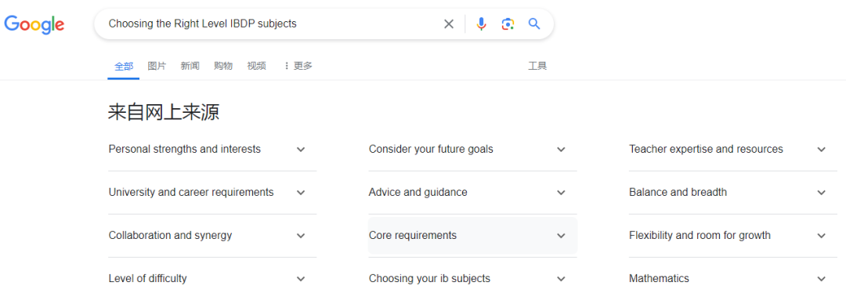Viewport: 846px width, 304px height.
Task: Click inside the search query text field
Action: [x=269, y=24]
